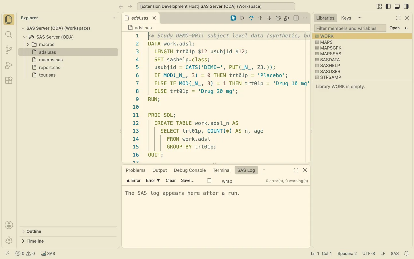This screenshot has width=414, height=259.
Task: Toggle the secondary side bar visibility
Action: pyautogui.click(x=406, y=6)
